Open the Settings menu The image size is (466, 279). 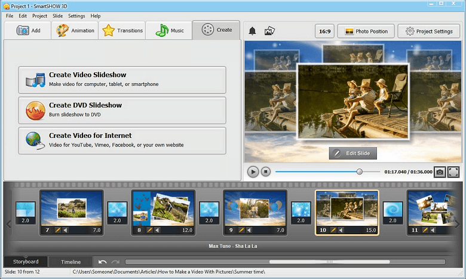click(76, 16)
